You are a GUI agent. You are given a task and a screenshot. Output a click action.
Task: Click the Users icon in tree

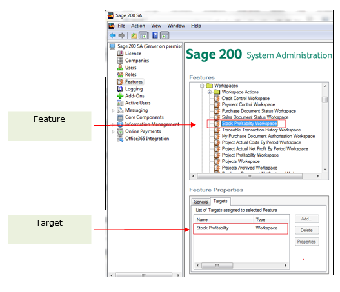[120, 68]
